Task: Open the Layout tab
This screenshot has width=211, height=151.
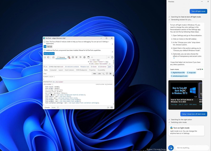Action: [61, 70]
